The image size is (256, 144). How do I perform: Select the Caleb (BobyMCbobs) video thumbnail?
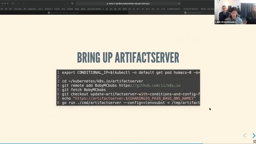pos(235,12)
